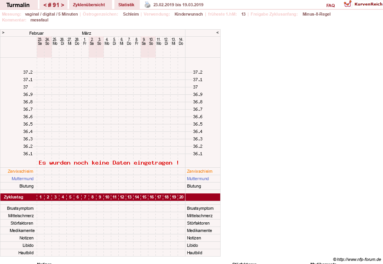Click the nfp-forum.de copyright link
The height and width of the screenshot is (264, 383).
point(357,259)
